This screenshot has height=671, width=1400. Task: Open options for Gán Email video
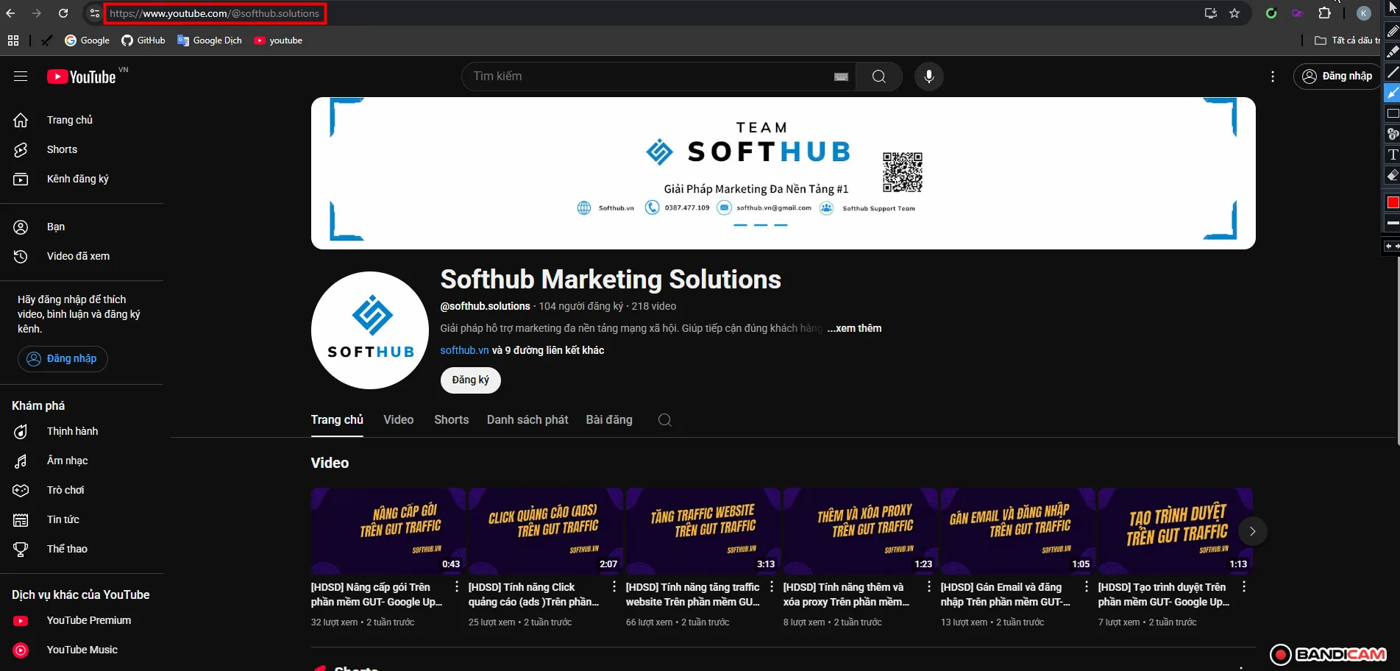[1087, 587]
